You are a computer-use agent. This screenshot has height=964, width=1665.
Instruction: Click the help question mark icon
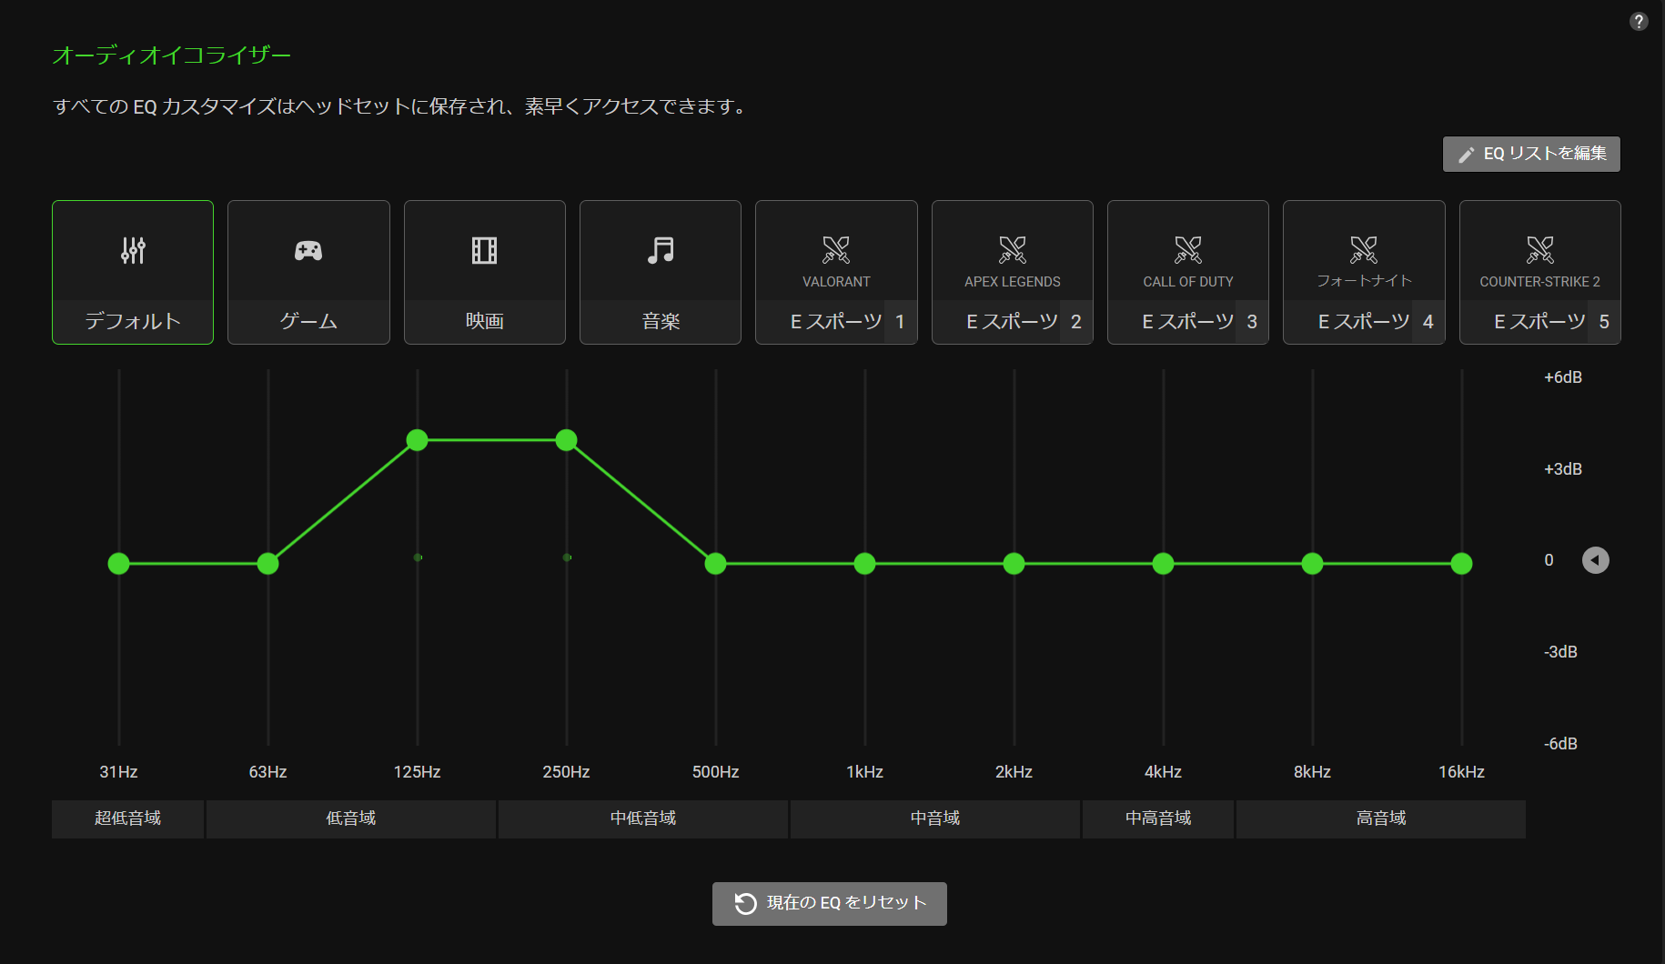coord(1638,21)
